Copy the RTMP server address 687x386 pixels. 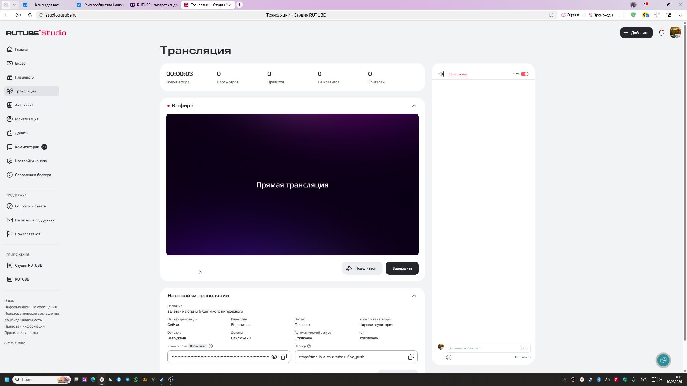411,357
